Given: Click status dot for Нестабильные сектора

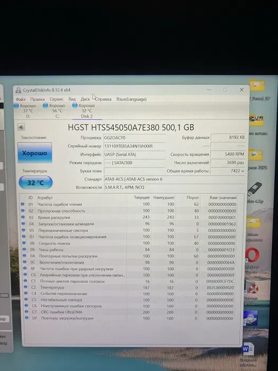Looking at the screenshot, I should click(26, 299).
